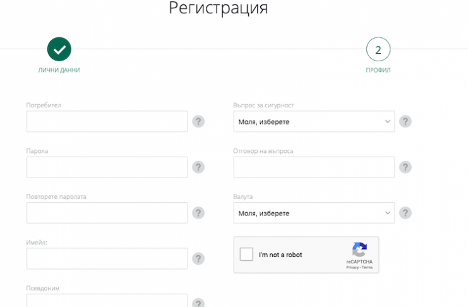The image size is (468, 307).
Task: Select step 2 Профил circle
Action: pos(378,49)
